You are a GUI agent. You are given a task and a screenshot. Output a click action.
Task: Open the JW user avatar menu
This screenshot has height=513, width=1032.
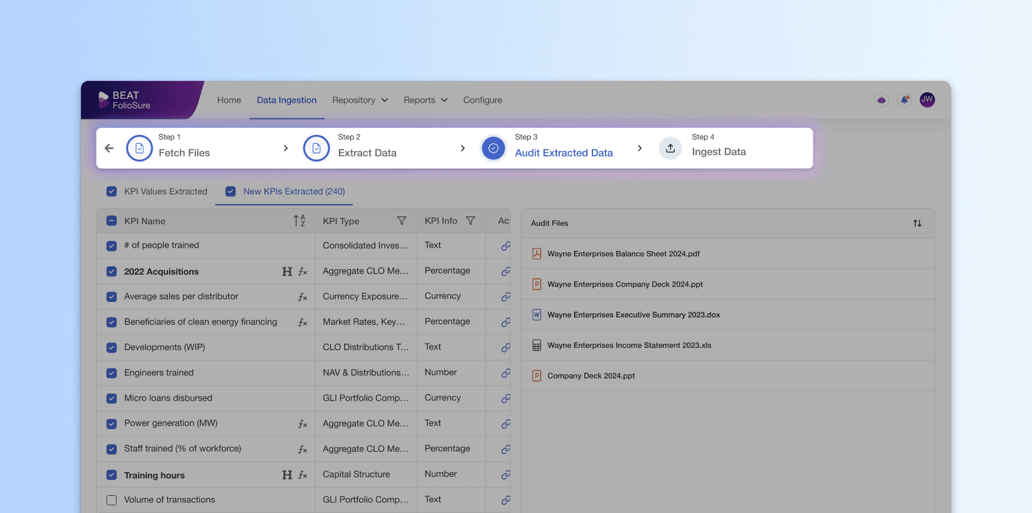click(x=927, y=100)
